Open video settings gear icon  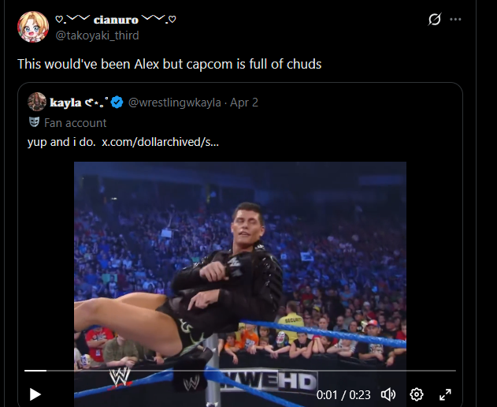[417, 394]
